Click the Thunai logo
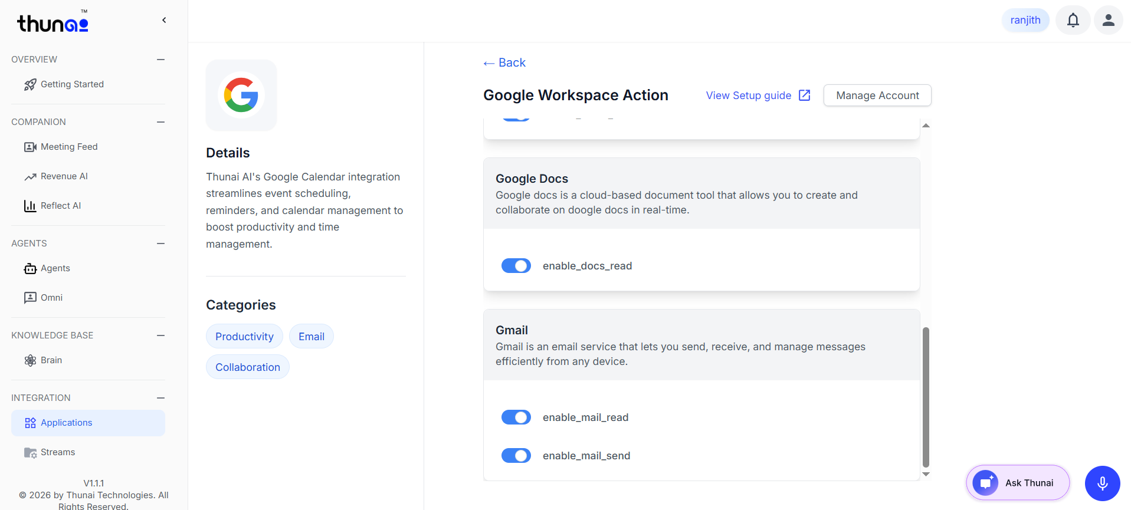Image resolution: width=1131 pixels, height=510 pixels. pos(53,22)
